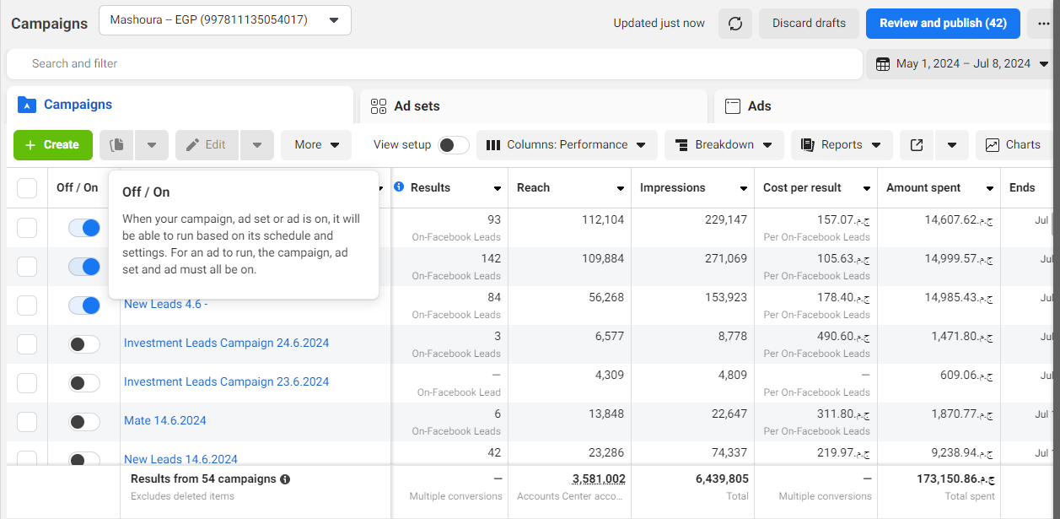
Task: Open the date range calendar picker
Action: 961,64
